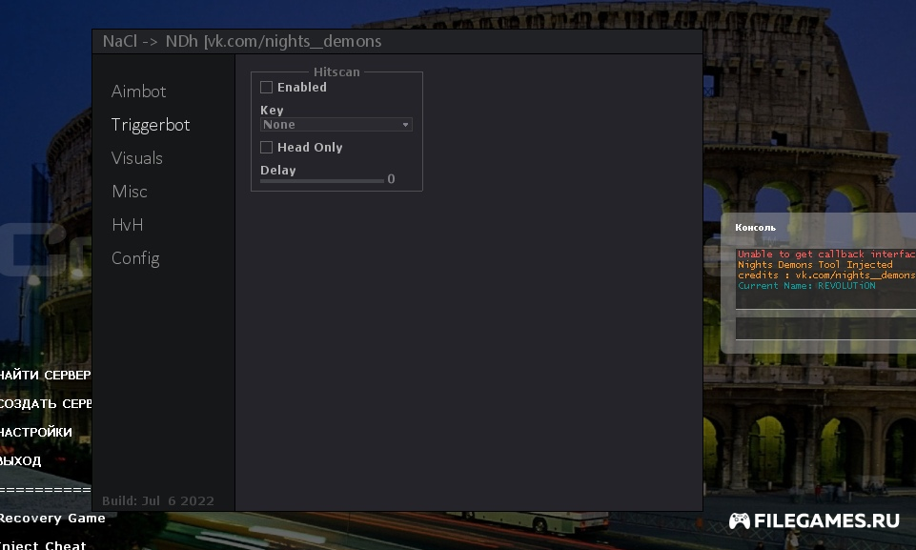Open the Key dropdown set to None

(x=336, y=125)
